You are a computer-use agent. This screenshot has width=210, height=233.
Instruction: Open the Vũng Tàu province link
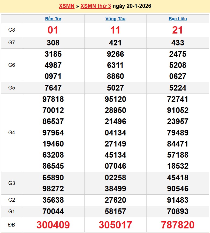115,19
